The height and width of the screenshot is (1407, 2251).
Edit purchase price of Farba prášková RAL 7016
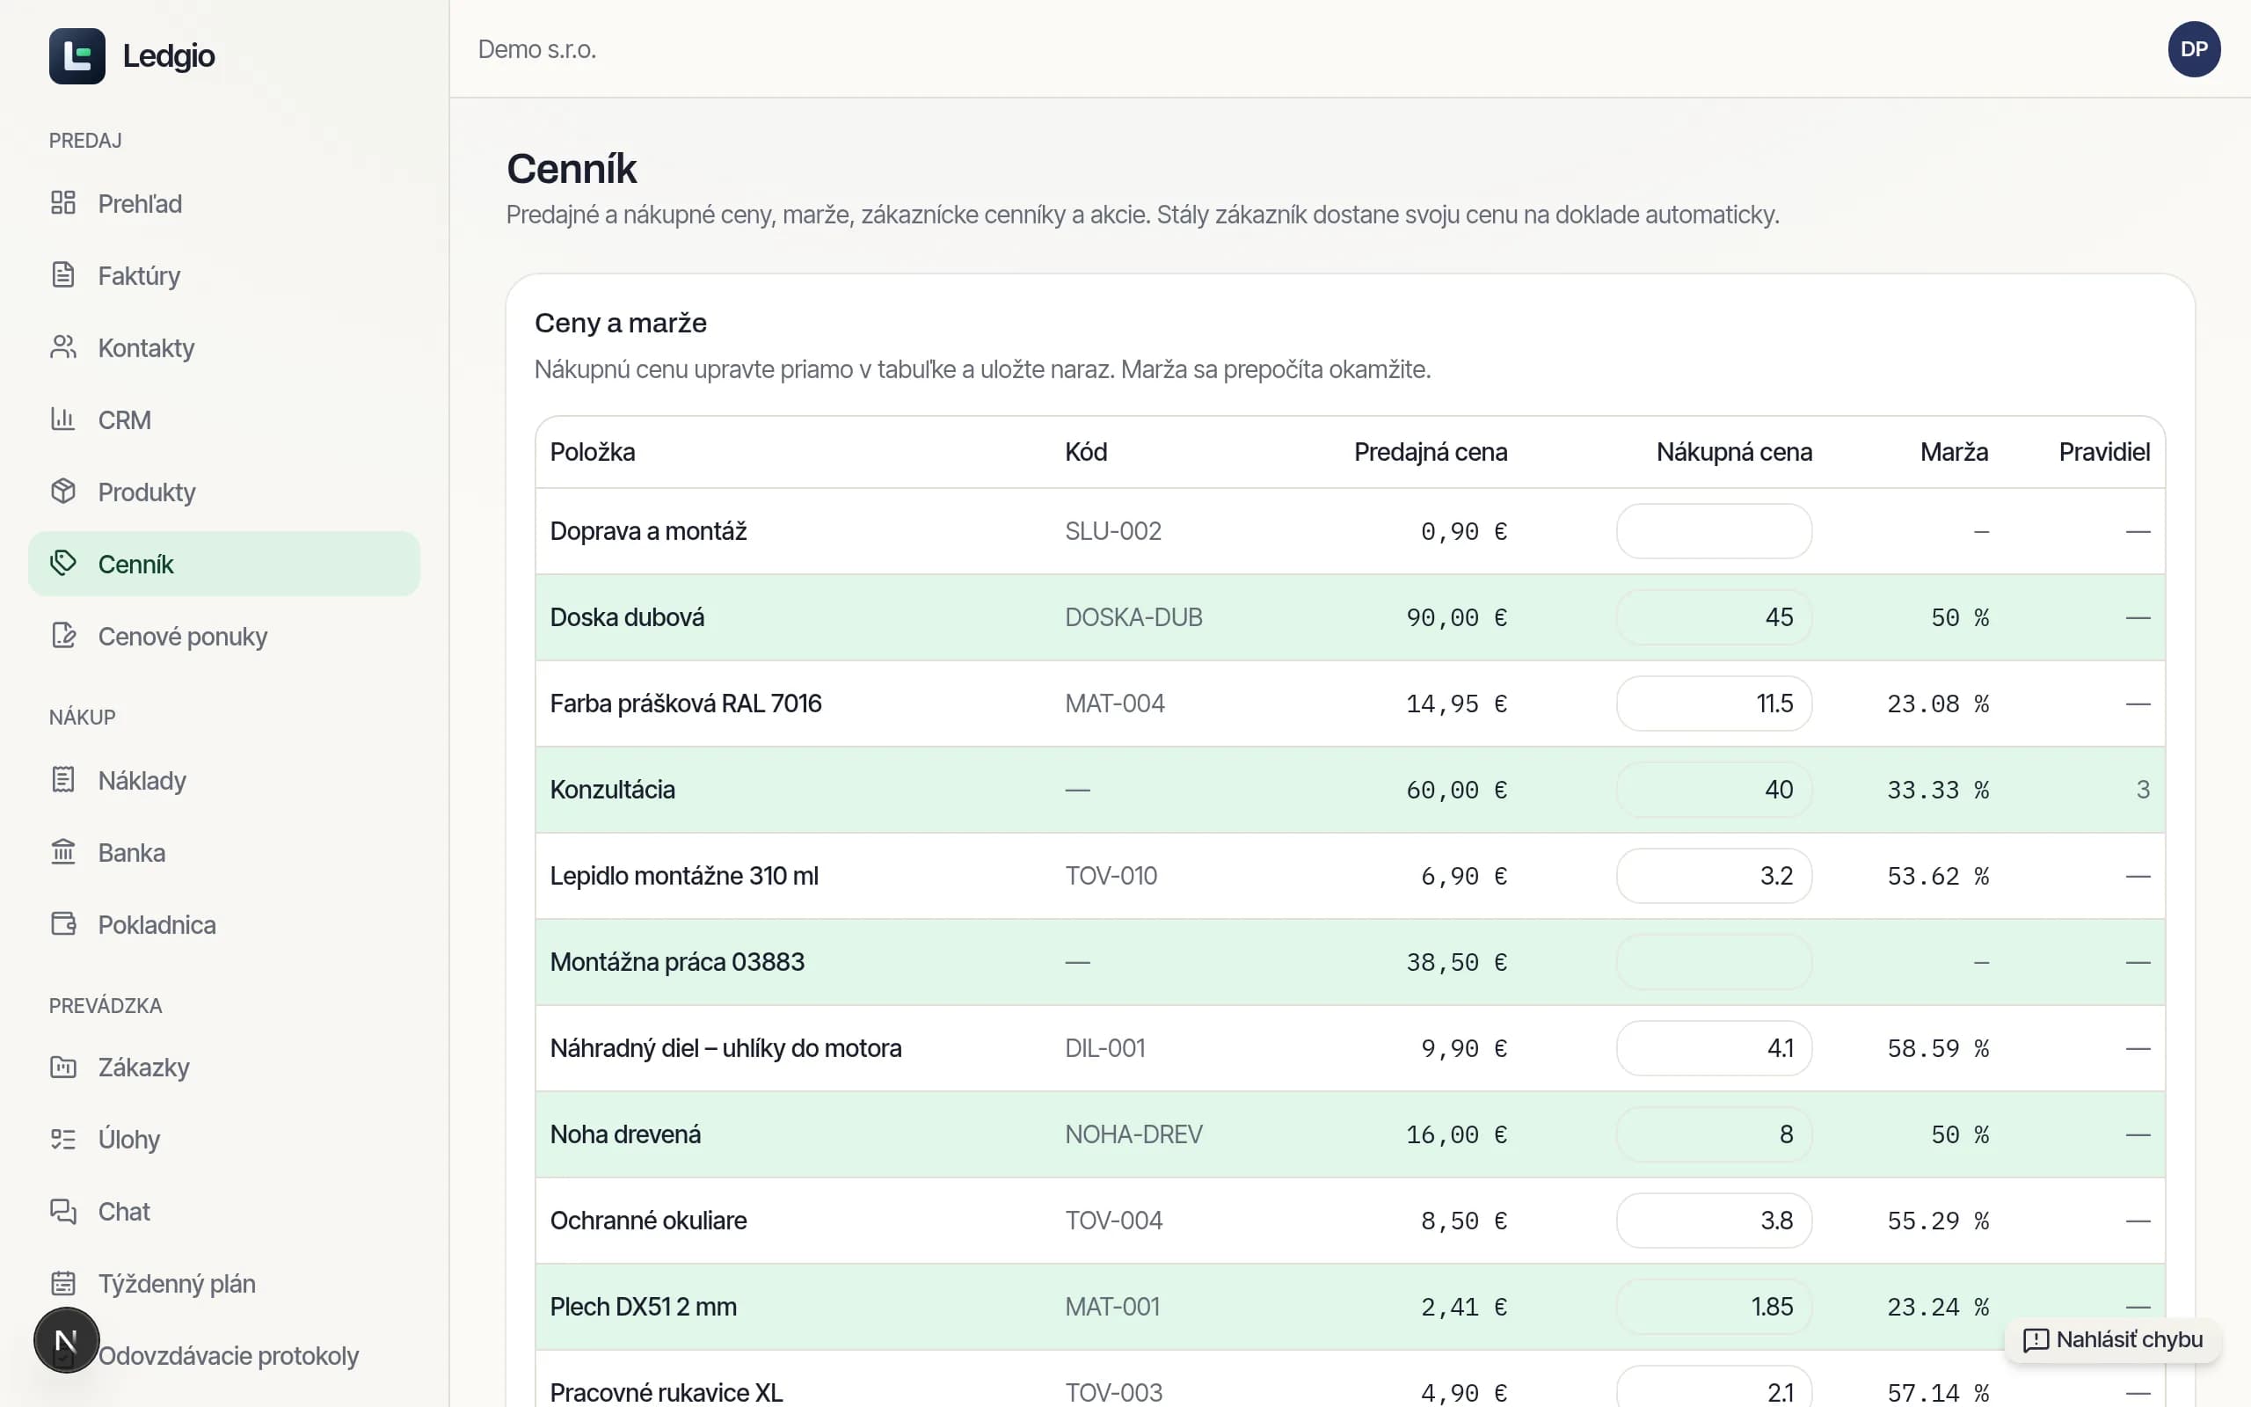click(1714, 703)
